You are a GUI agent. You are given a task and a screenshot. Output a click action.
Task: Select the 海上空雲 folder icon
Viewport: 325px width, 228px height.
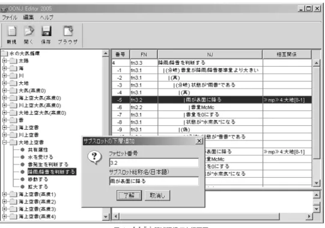[13, 128]
